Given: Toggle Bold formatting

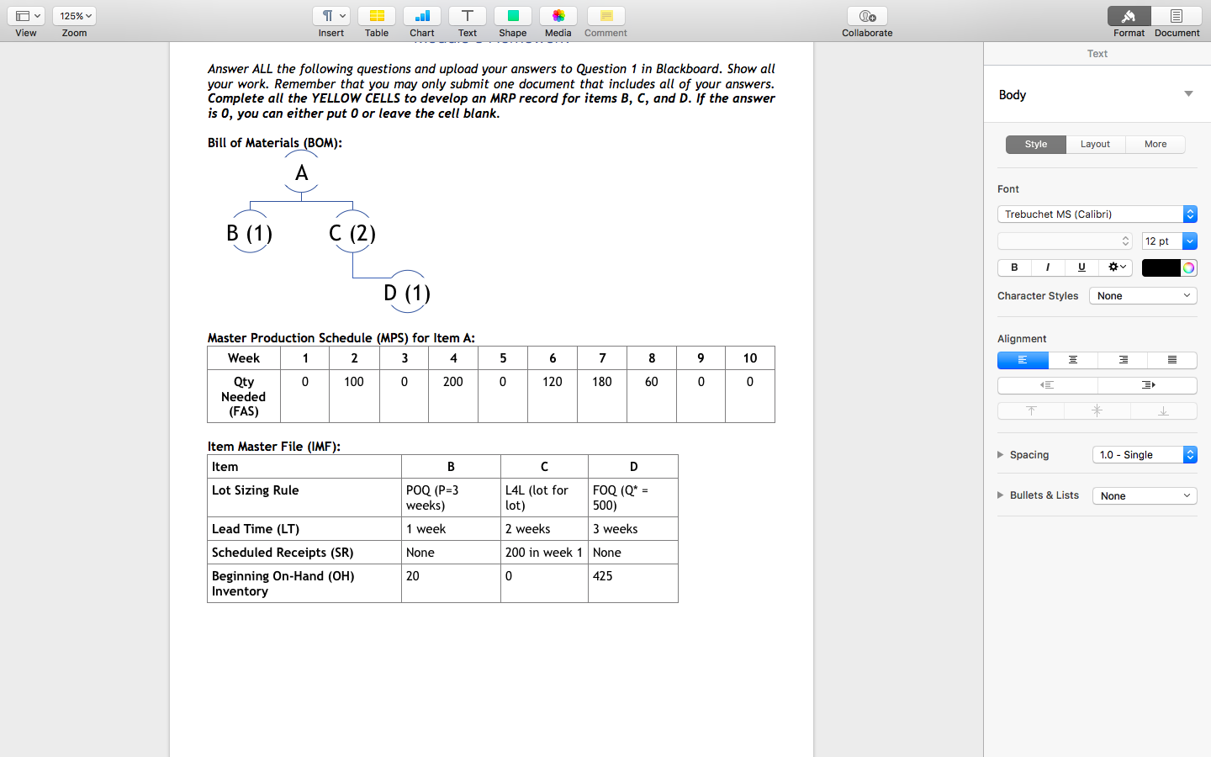Looking at the screenshot, I should click(1014, 267).
